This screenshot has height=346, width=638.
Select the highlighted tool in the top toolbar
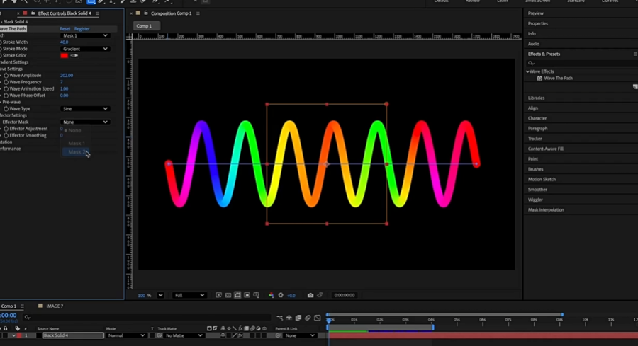point(91,2)
